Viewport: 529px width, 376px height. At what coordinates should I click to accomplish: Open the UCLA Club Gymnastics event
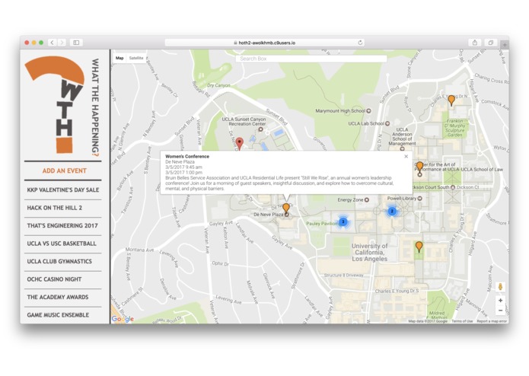[x=63, y=261]
